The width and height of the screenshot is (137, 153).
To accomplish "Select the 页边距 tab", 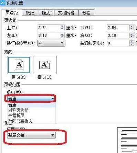I will (12, 12).
